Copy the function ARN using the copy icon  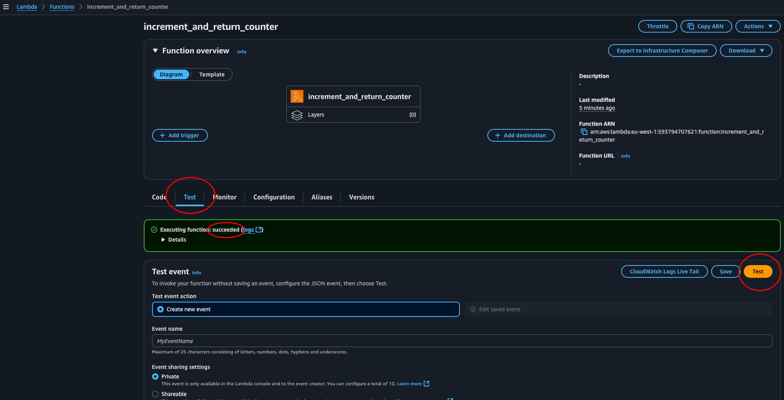click(x=584, y=132)
